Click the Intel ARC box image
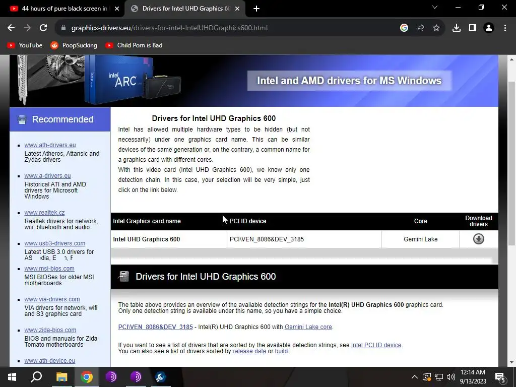Viewport: 516px width, 387px height. click(x=119, y=80)
